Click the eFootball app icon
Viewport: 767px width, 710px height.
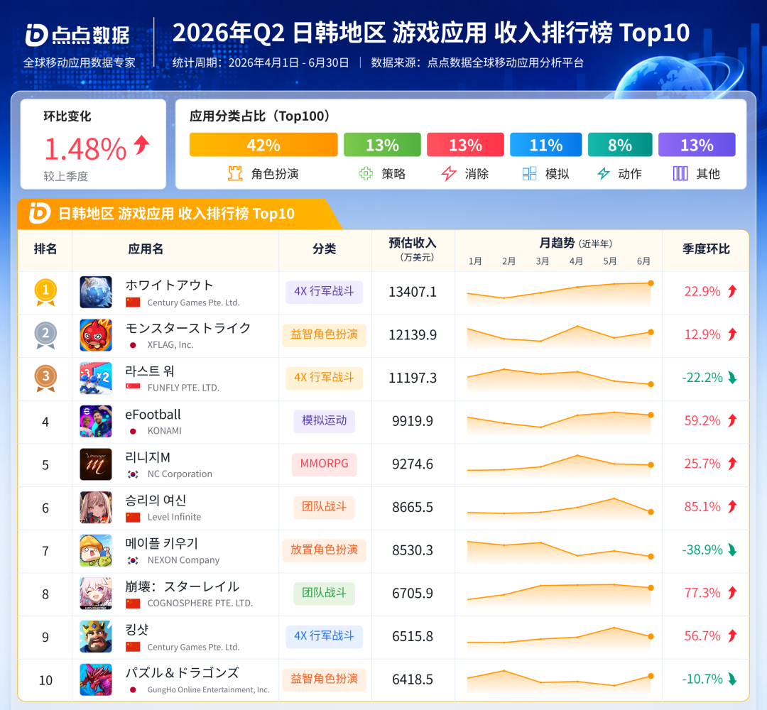96,421
